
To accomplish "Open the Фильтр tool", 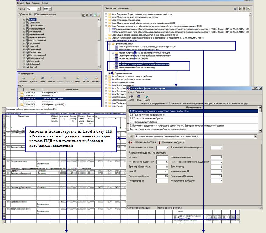I will [51, 78].
